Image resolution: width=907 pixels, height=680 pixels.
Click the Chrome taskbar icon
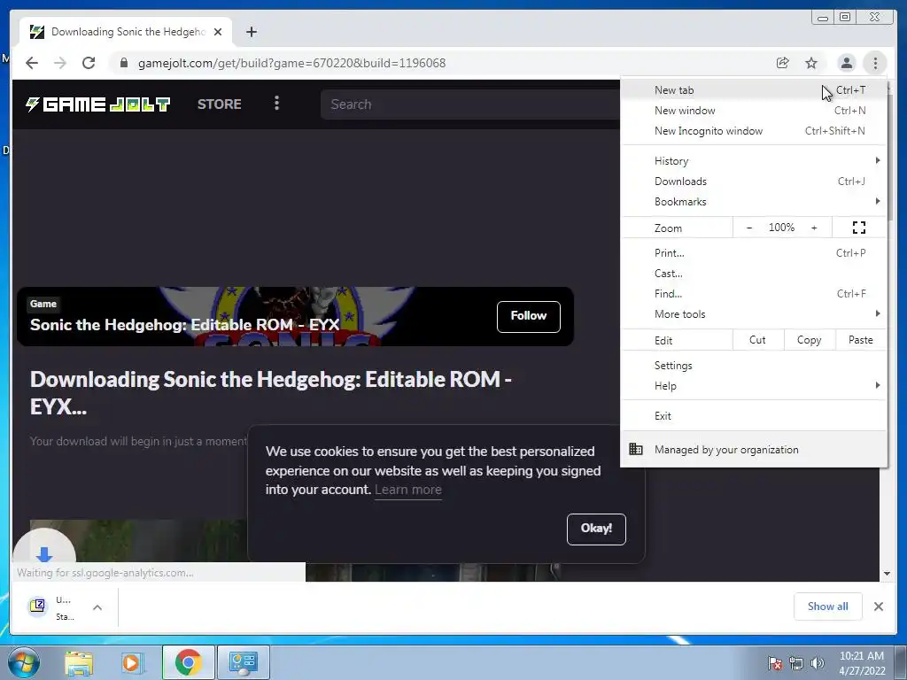pos(188,662)
